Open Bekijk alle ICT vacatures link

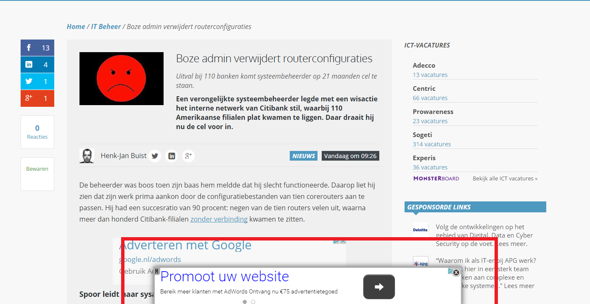pos(505,178)
